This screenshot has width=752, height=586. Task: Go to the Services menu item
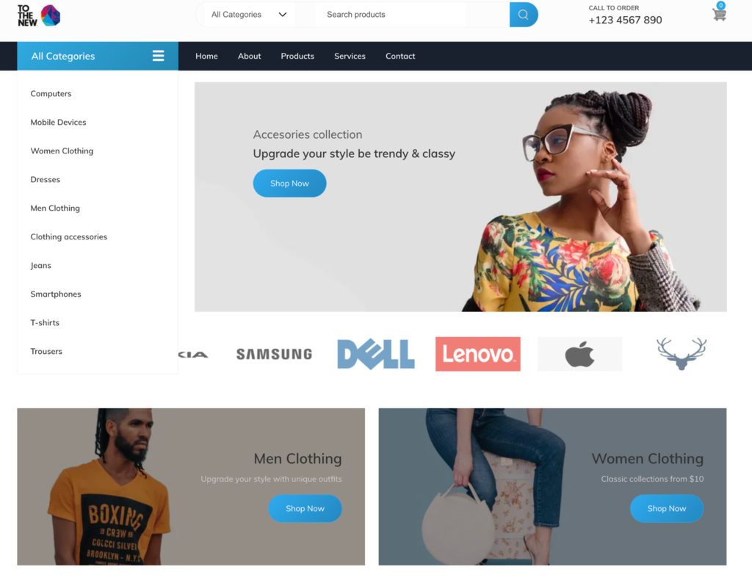coord(350,56)
